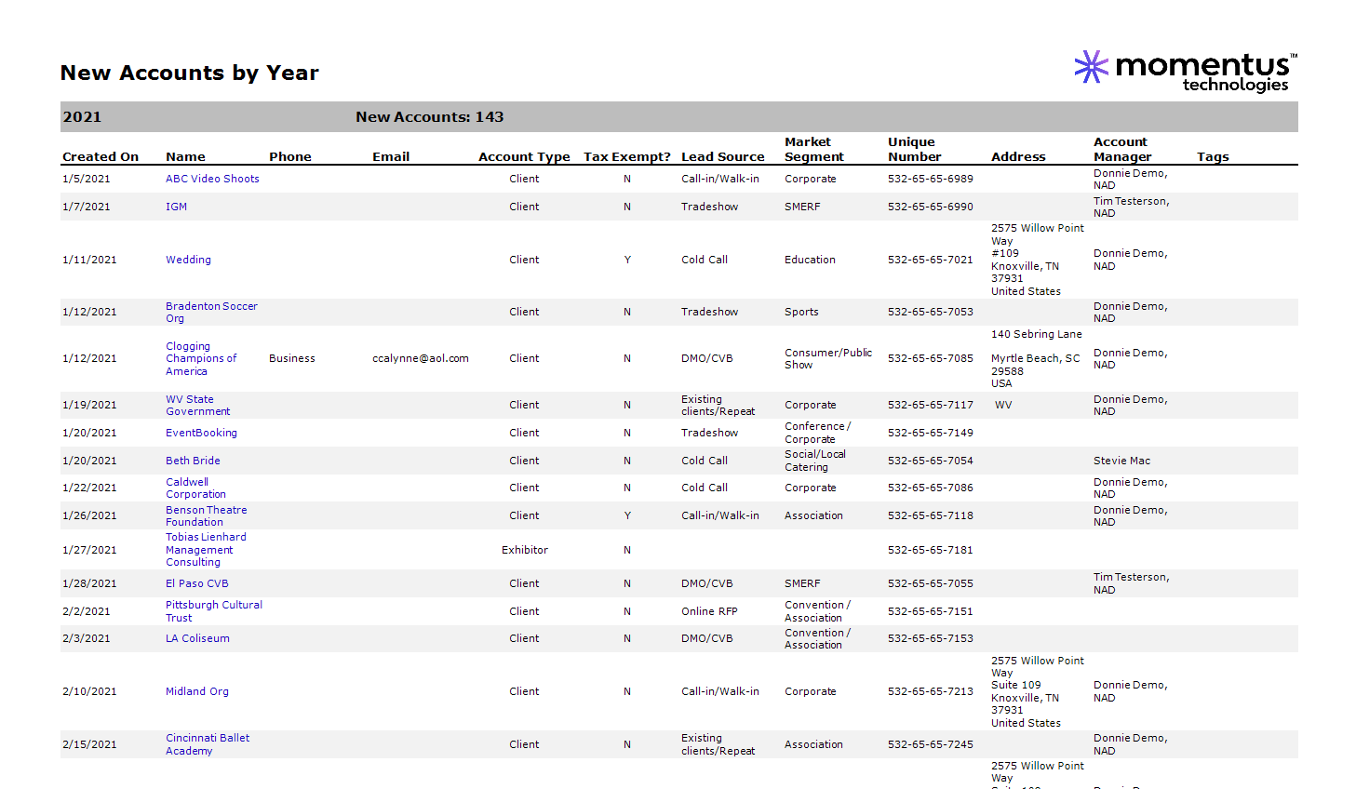This screenshot has height=789, width=1356.
Task: Open the LA Coliseum account link
Action: pos(197,638)
